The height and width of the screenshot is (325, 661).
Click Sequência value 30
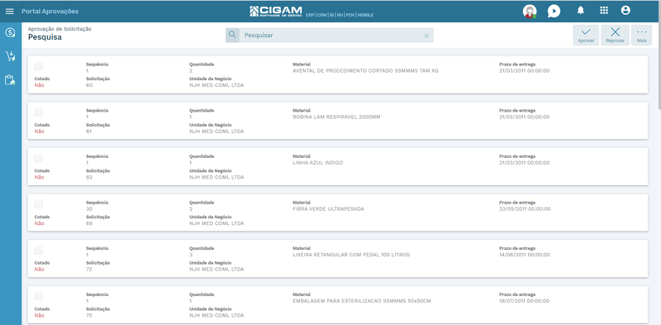[x=89, y=209]
